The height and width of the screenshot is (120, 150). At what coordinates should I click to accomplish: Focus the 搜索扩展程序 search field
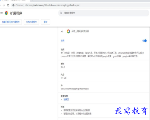[x=104, y=13]
